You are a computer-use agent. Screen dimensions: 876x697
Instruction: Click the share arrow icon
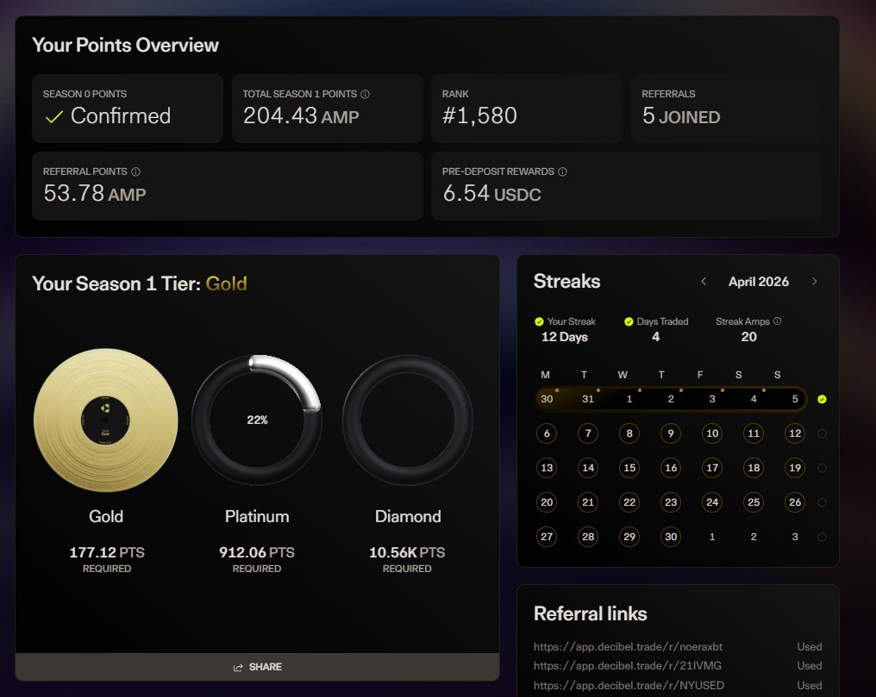click(238, 668)
